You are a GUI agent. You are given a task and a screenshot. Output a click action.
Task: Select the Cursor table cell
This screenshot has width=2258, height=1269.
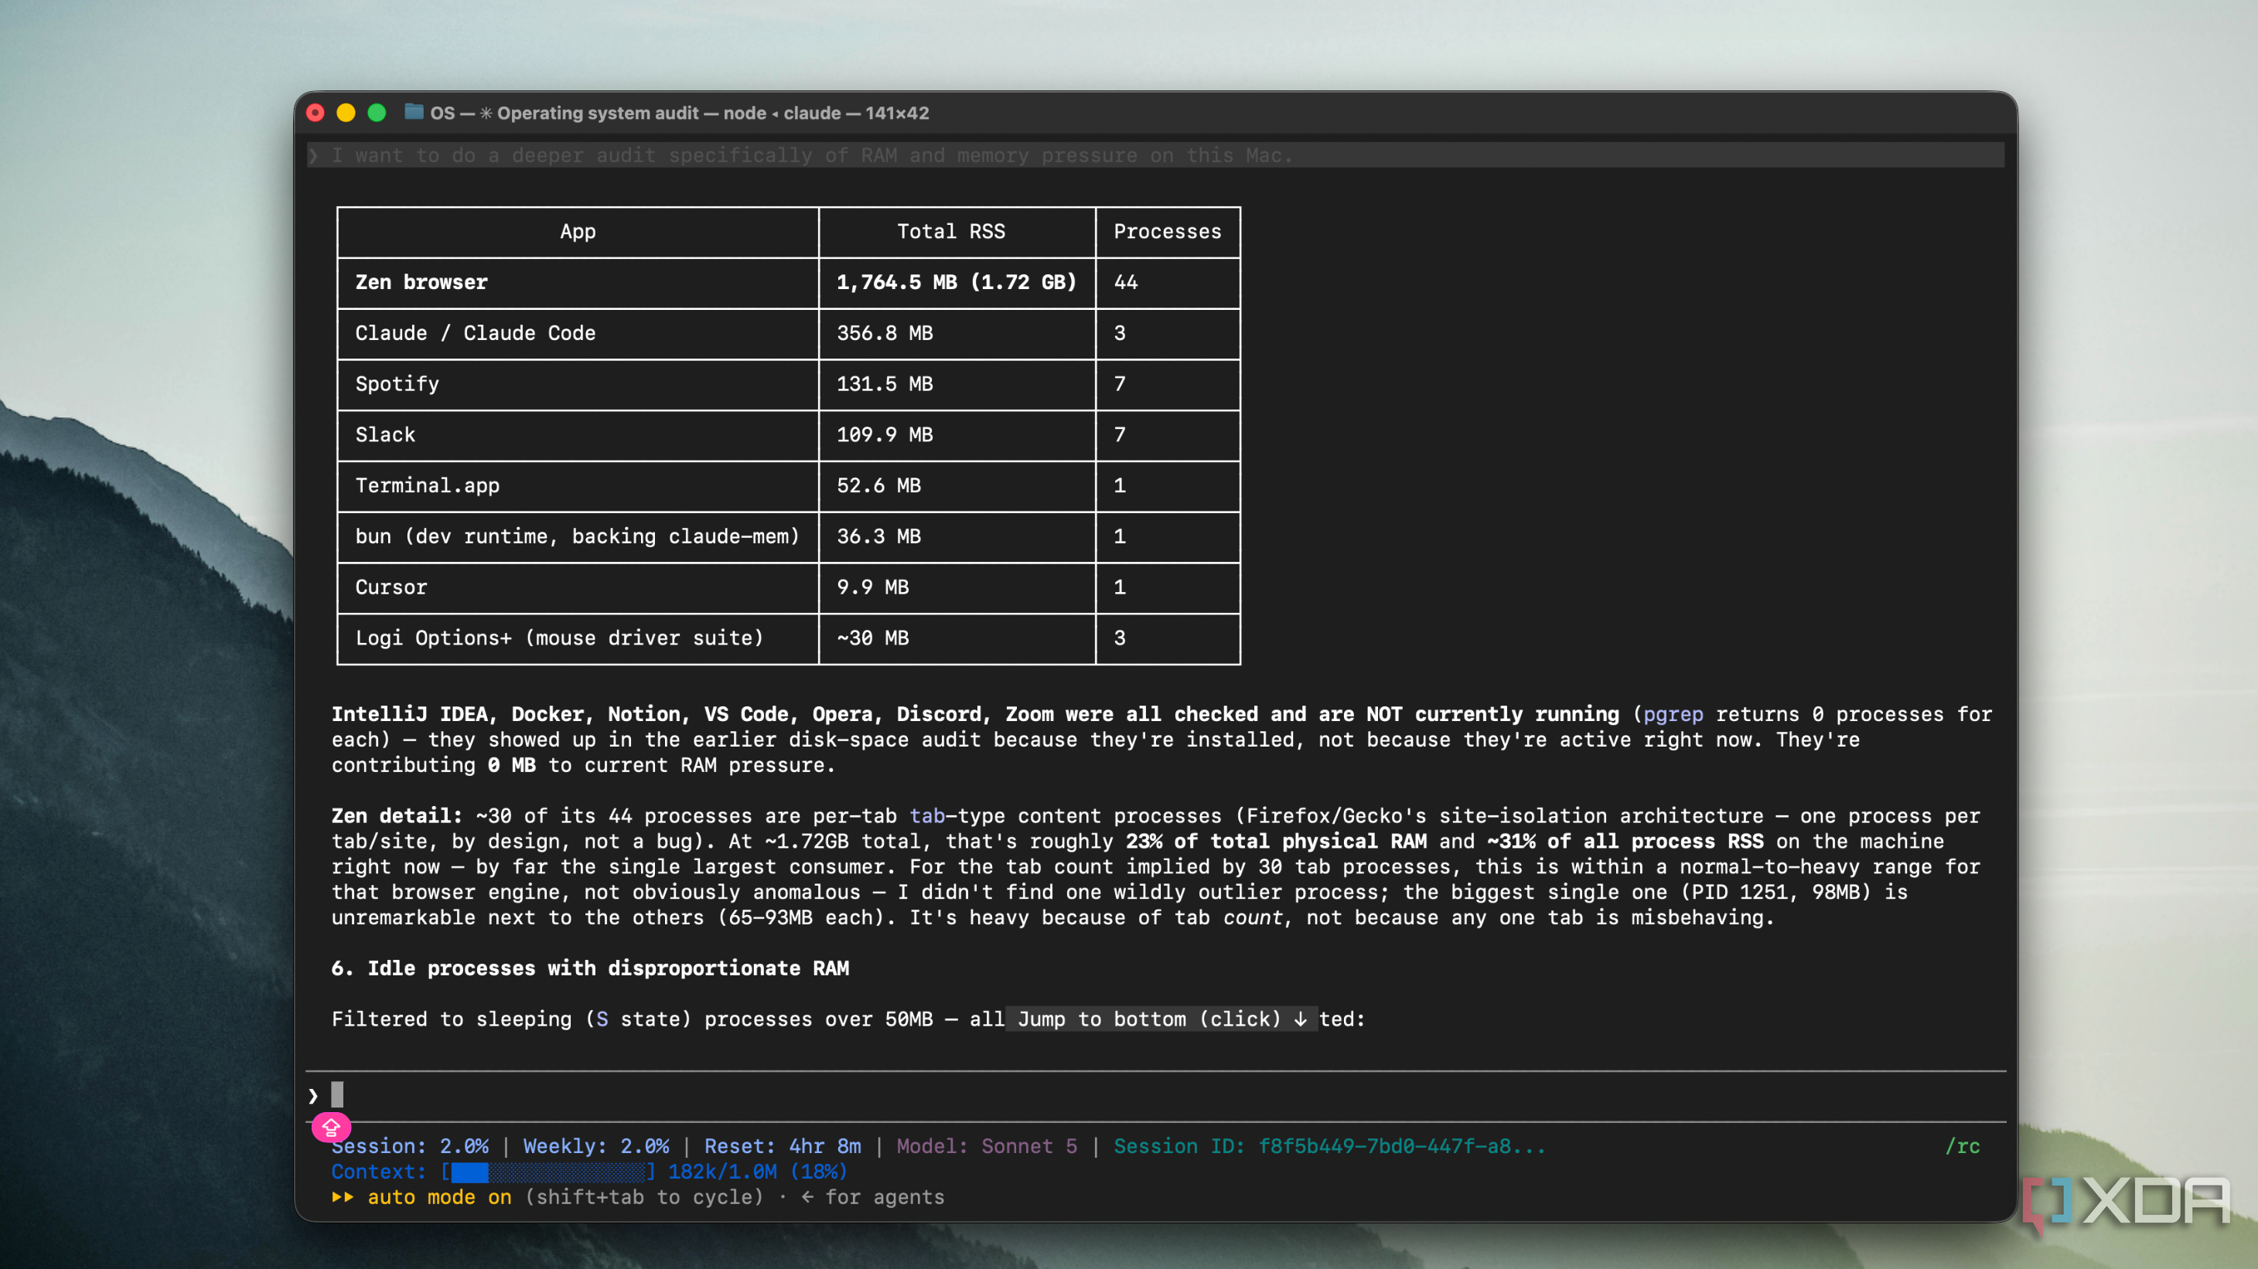click(578, 587)
